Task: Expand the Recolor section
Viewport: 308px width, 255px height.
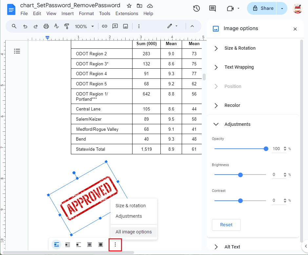Action: coord(232,105)
